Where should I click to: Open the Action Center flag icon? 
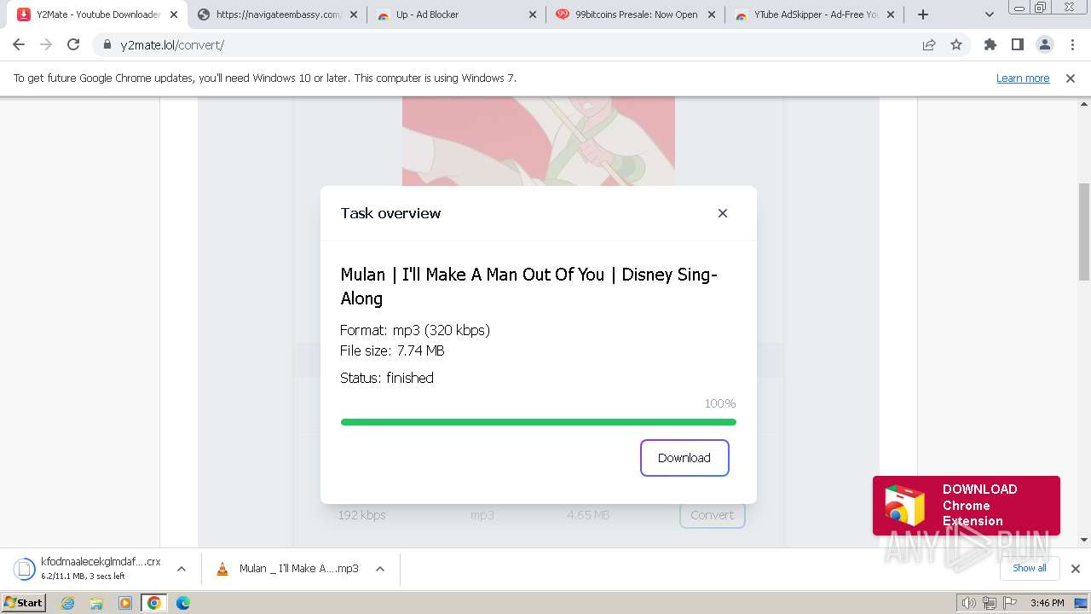point(1008,603)
